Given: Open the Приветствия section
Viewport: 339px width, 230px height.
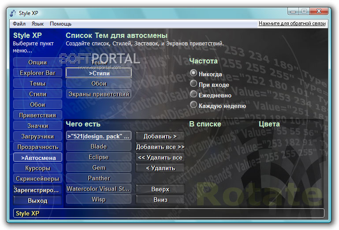Looking at the screenshot, I should coord(37,115).
